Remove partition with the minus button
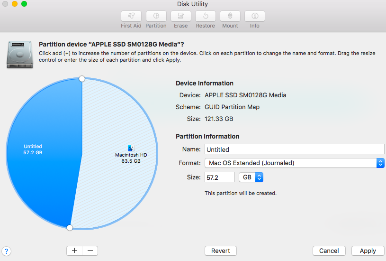This screenshot has height=261, width=386. point(90,251)
